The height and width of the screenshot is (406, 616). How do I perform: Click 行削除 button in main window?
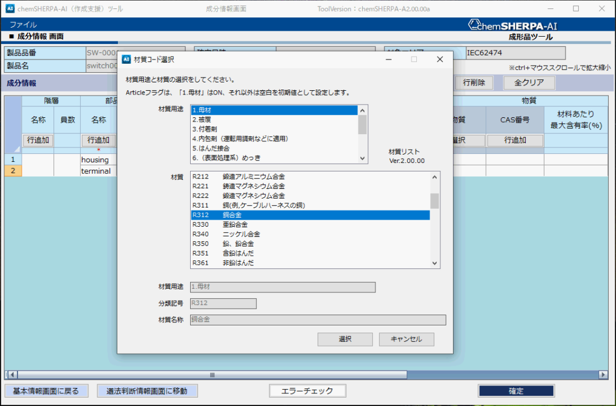tap(474, 83)
